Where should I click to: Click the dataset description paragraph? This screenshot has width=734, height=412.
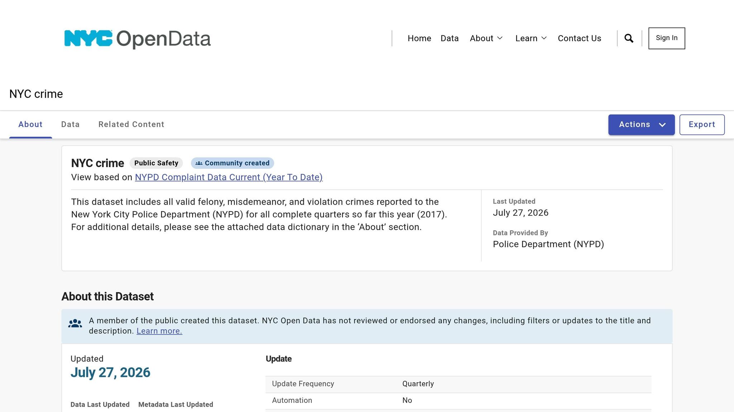coord(259,215)
